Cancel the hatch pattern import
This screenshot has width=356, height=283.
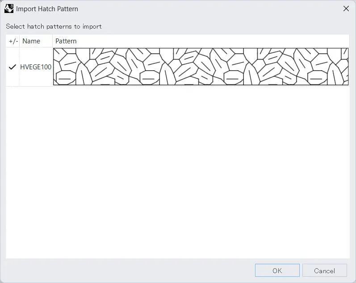coord(324,270)
